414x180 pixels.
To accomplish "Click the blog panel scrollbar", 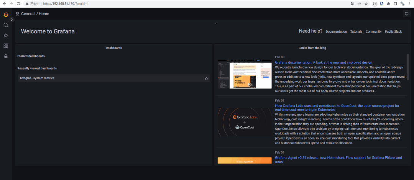I will point(408,67).
